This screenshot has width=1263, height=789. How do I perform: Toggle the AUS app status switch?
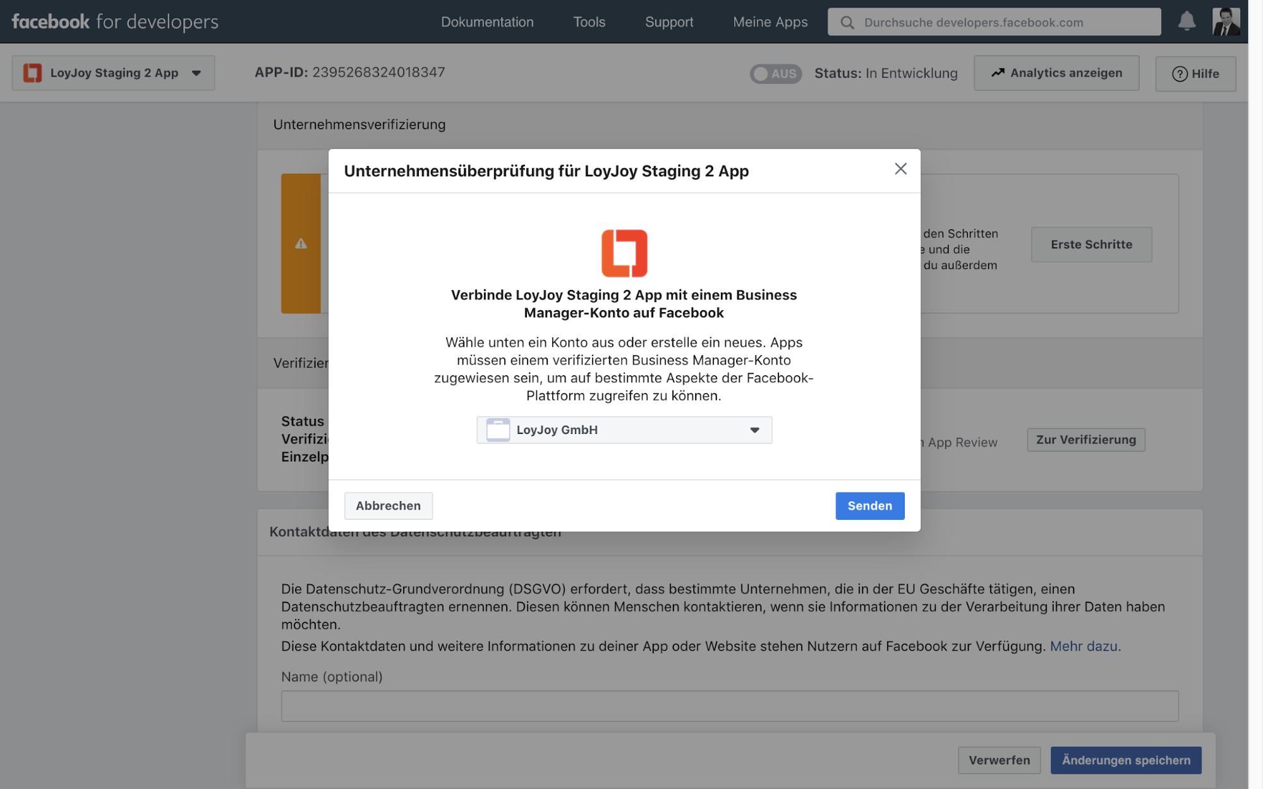tap(775, 73)
